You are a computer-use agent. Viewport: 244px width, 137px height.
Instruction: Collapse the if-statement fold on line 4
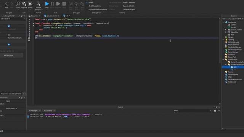point(33,25)
